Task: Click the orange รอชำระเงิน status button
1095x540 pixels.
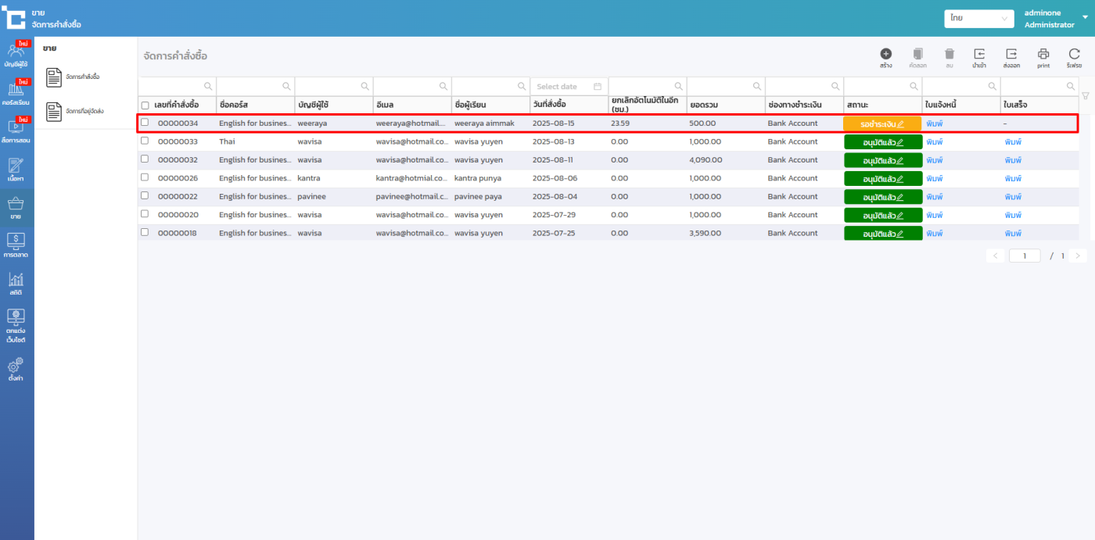Action: (x=882, y=123)
